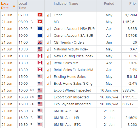The height and width of the screenshot is (128, 138).
Task: Click Canada flag for New Housing Price Index
Action: 40,56
